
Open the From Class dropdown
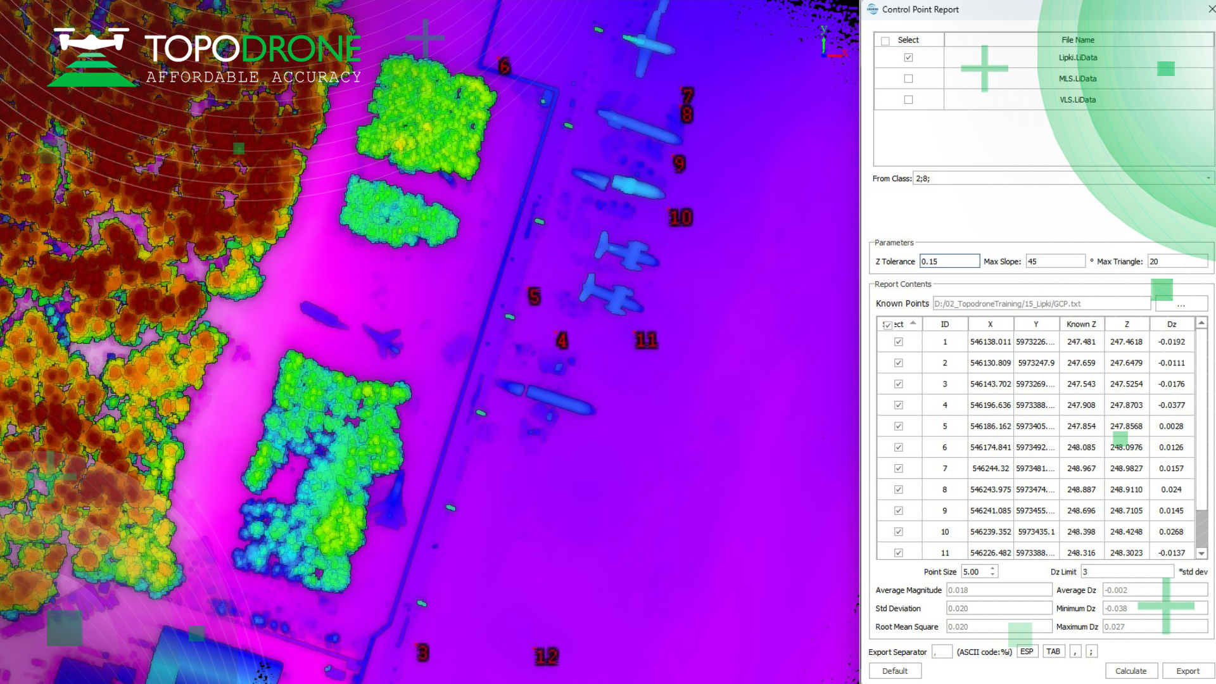1208,179
